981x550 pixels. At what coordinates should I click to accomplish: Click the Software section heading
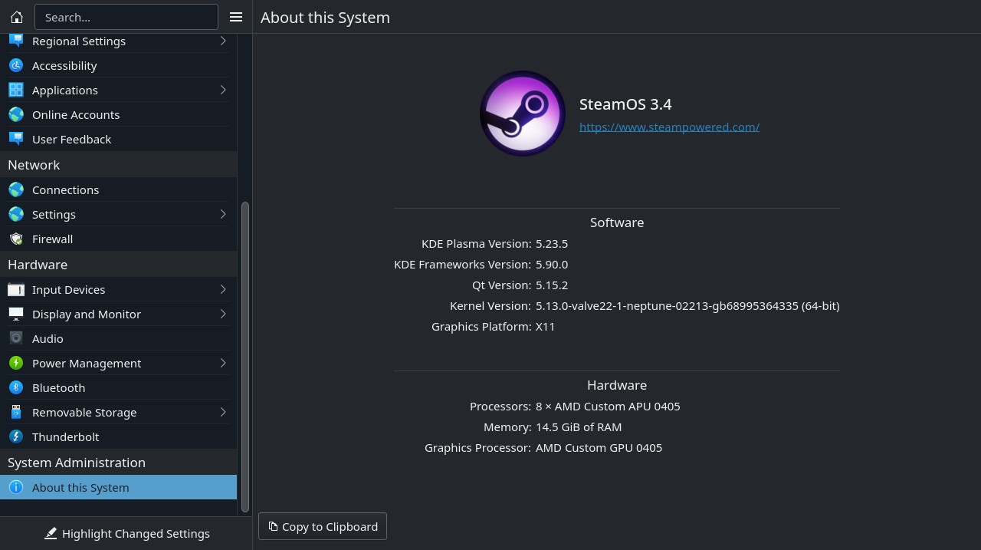pyautogui.click(x=617, y=222)
